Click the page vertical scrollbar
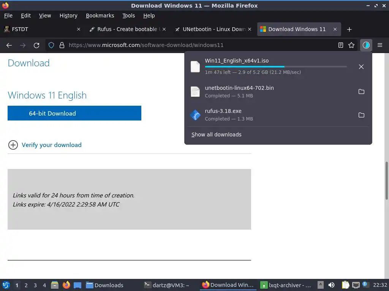The image size is (389, 291). pyautogui.click(x=386, y=181)
